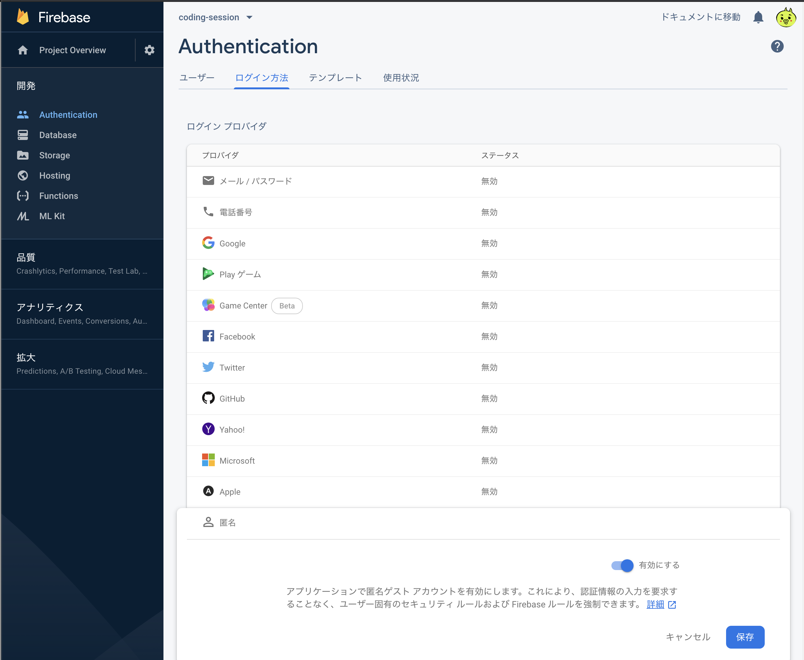Click the Microsoft provider name

pos(237,461)
